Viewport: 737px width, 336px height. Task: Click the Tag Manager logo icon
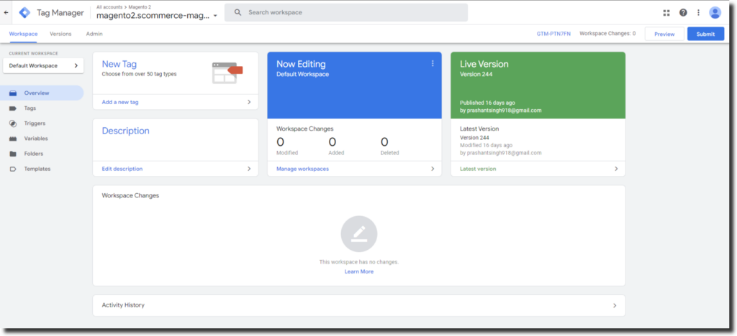(24, 12)
